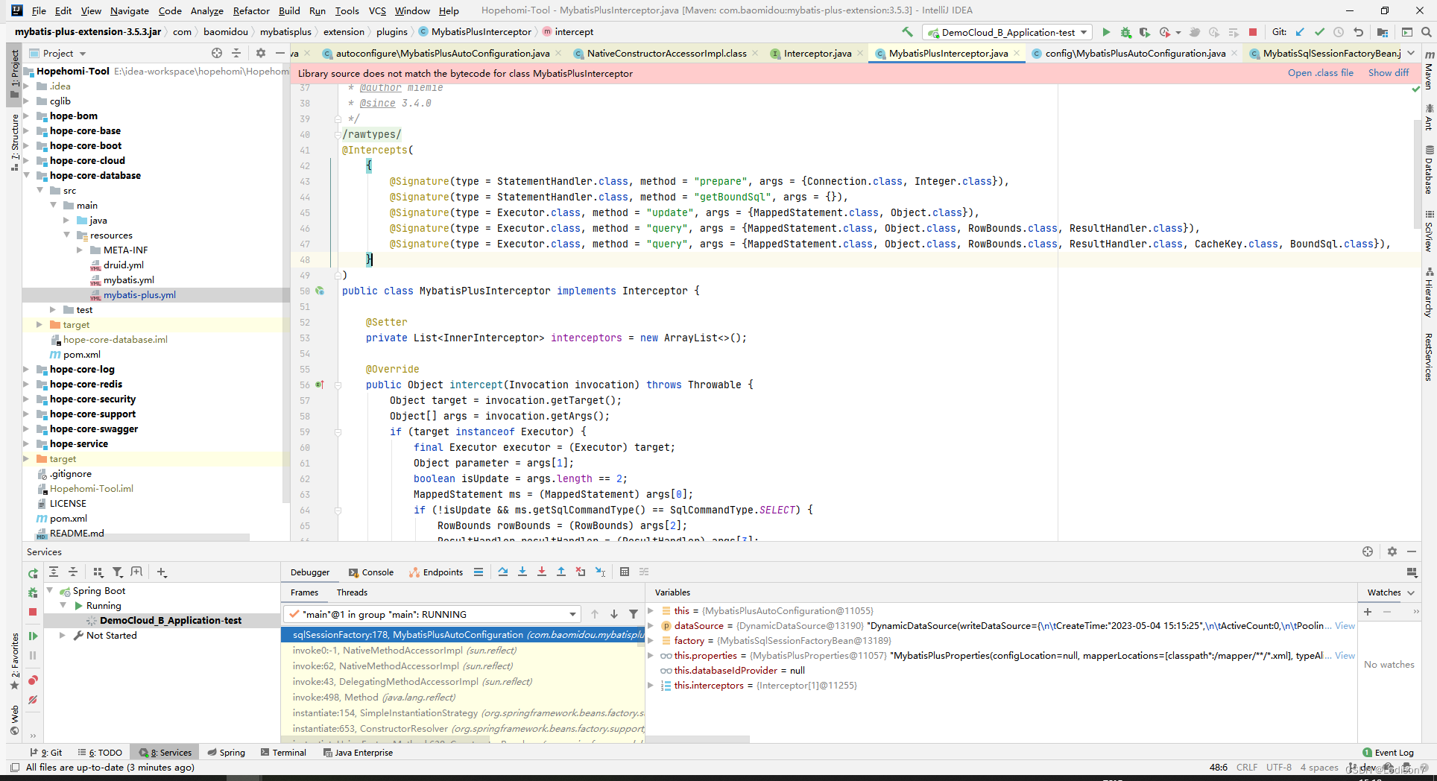Image resolution: width=1437 pixels, height=781 pixels.
Task: Switch to Threads tab
Action: [x=352, y=592]
